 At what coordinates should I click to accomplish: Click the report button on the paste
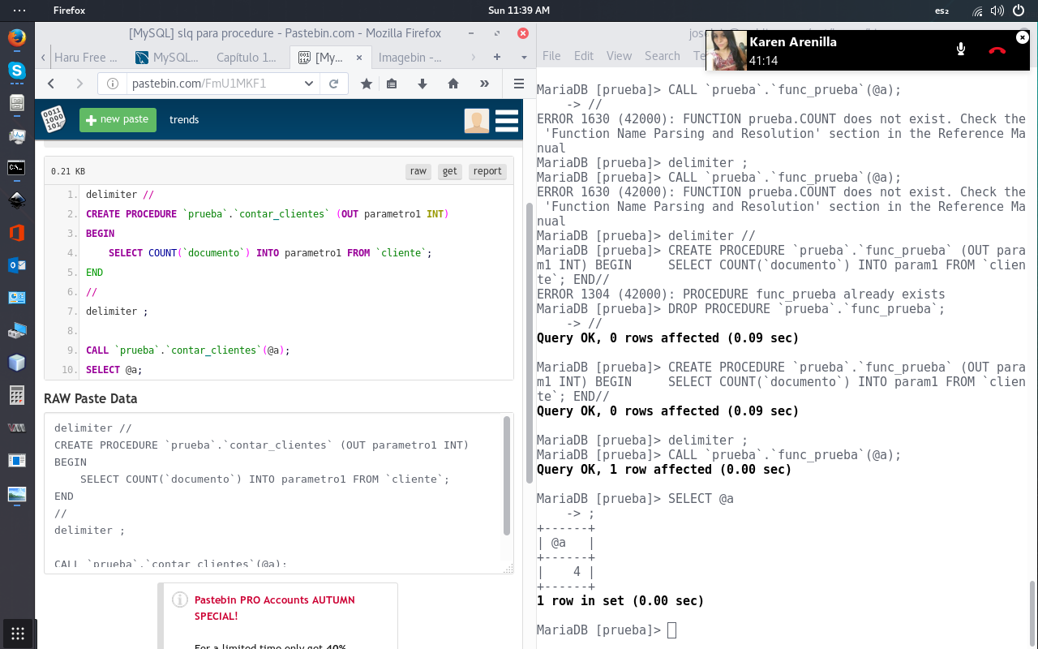click(x=487, y=171)
